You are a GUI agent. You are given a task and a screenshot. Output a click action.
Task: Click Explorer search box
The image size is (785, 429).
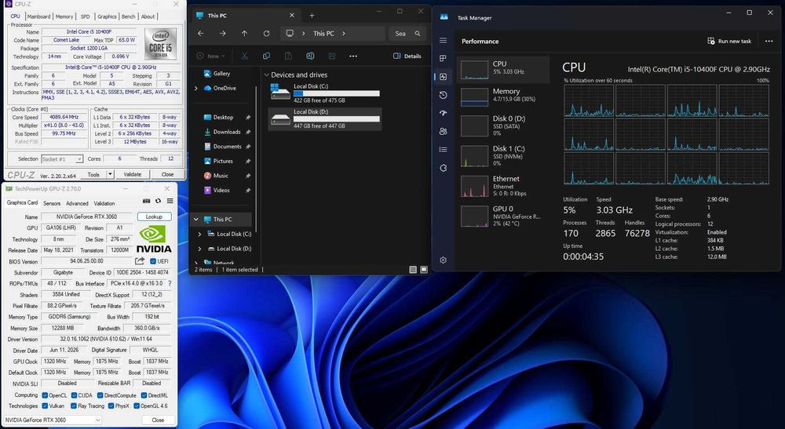click(407, 34)
